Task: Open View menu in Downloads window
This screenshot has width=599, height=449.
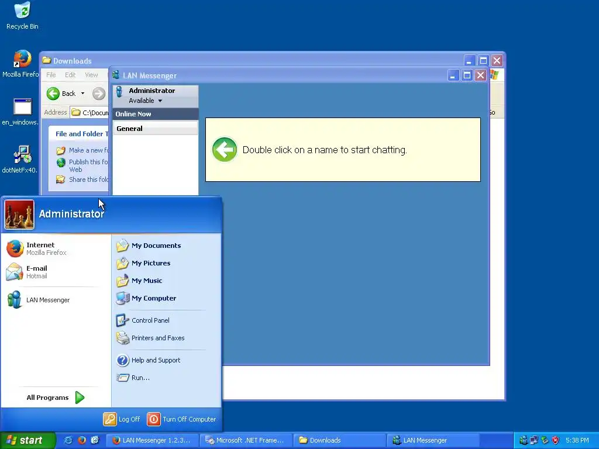Action: pyautogui.click(x=91, y=75)
